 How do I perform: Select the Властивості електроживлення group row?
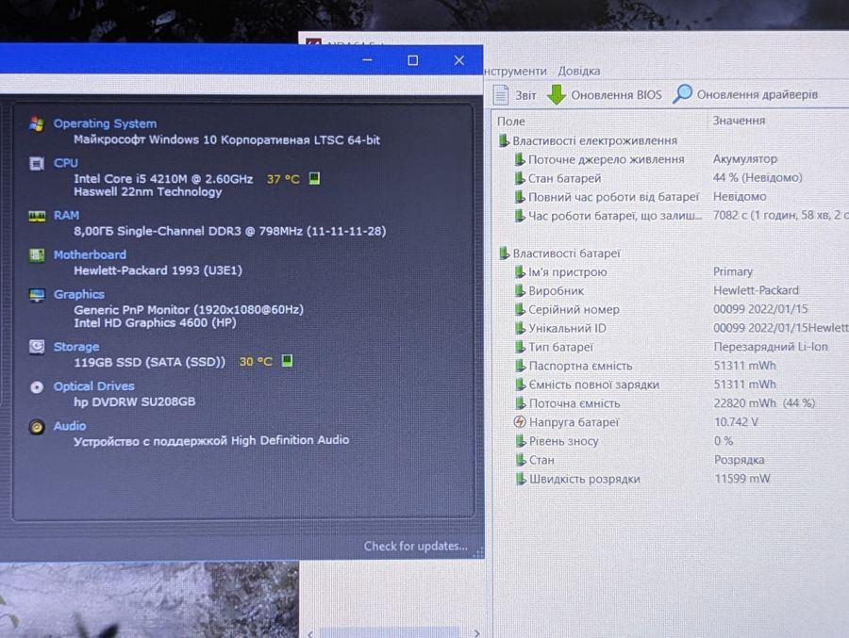pyautogui.click(x=588, y=140)
